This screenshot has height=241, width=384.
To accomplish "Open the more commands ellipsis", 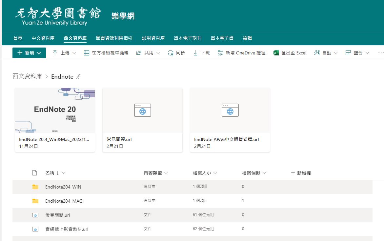I will [381, 53].
